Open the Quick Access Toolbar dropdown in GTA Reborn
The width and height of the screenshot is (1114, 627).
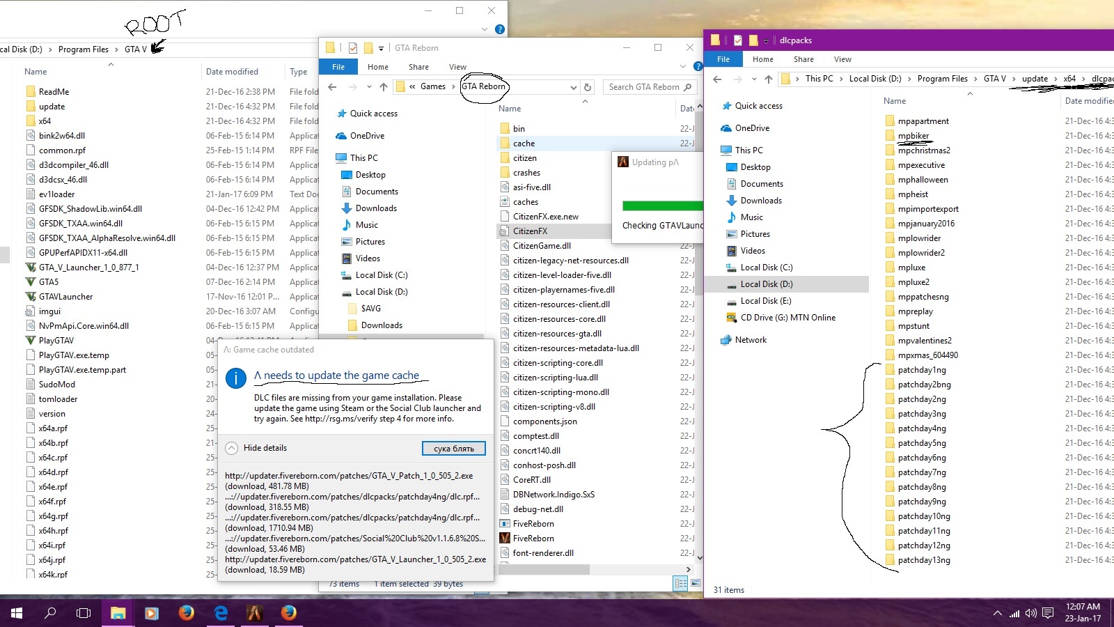[x=381, y=48]
